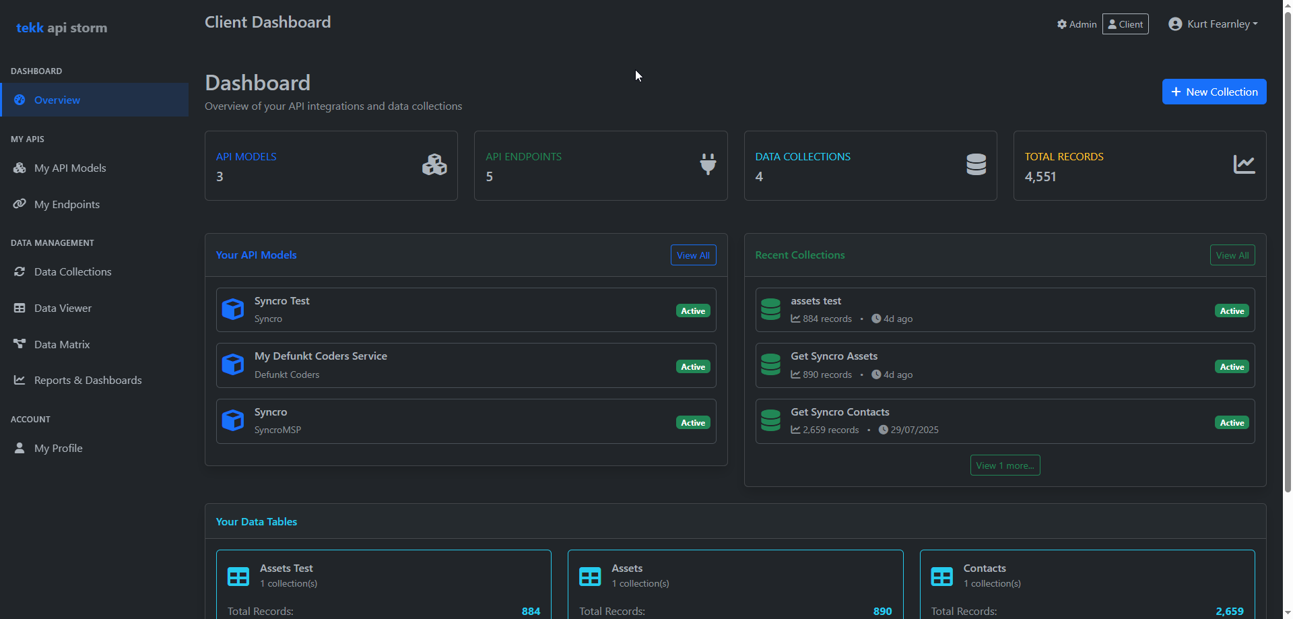Screen dimensions: 1293x619
Task: Select the Data Viewer grid icon
Action: (x=20, y=308)
